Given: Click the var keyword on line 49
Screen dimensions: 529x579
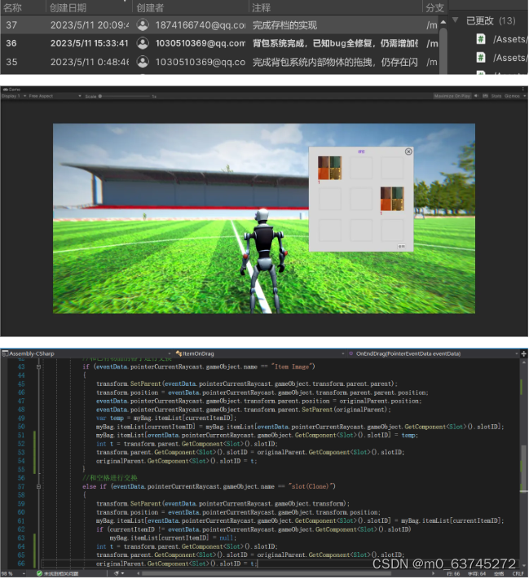Looking at the screenshot, I should (x=101, y=418).
